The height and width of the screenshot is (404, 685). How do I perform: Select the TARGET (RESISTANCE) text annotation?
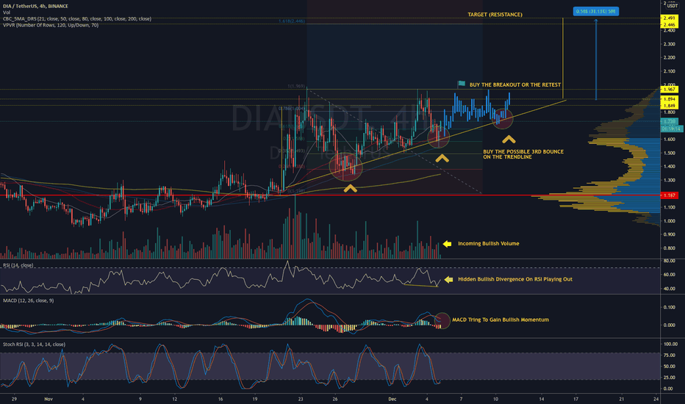495,15
